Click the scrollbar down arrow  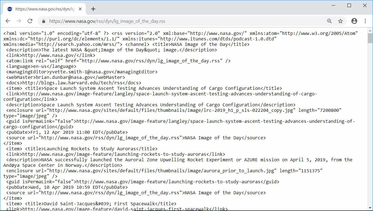(370, 208)
